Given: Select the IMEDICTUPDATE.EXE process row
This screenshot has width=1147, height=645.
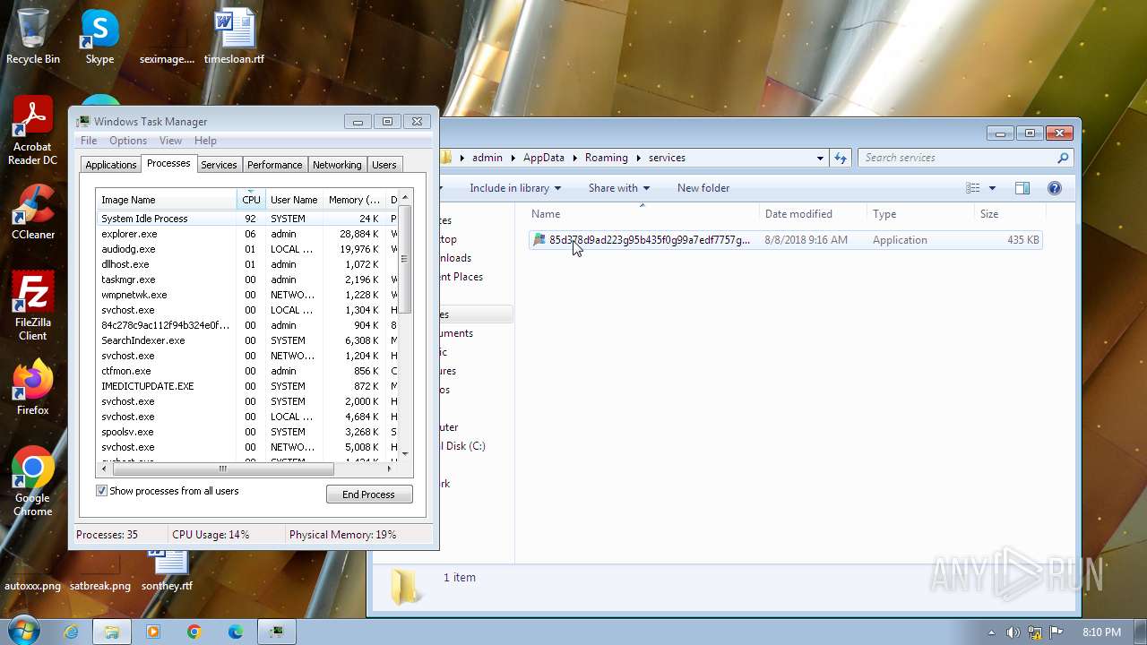Looking at the screenshot, I should (247, 386).
